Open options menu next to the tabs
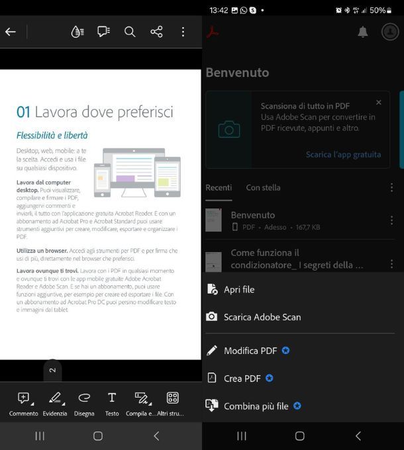Viewport: 404px width, 450px height. pyautogui.click(x=391, y=187)
